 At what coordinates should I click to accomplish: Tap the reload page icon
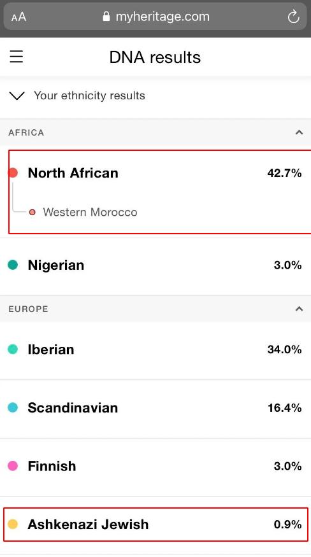(293, 17)
